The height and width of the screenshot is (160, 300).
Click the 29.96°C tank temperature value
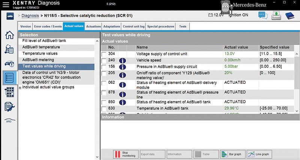tap(231, 108)
